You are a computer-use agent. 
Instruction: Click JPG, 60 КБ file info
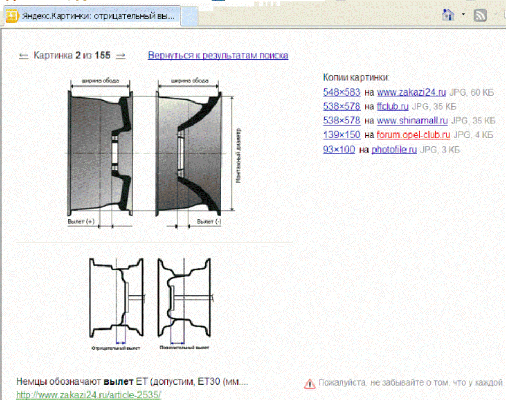(x=471, y=92)
